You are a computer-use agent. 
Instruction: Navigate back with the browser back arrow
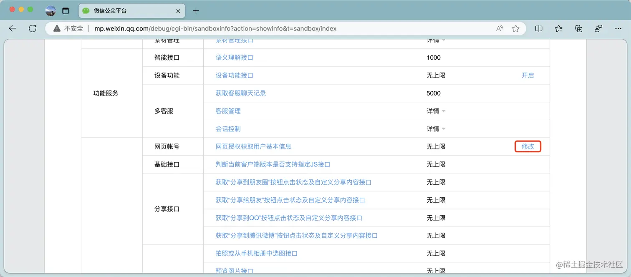12,28
